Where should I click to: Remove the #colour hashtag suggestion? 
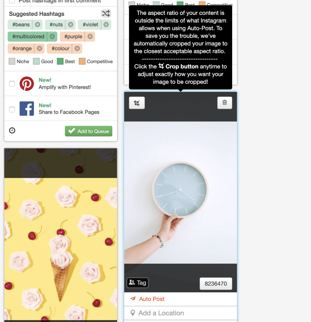(77, 48)
